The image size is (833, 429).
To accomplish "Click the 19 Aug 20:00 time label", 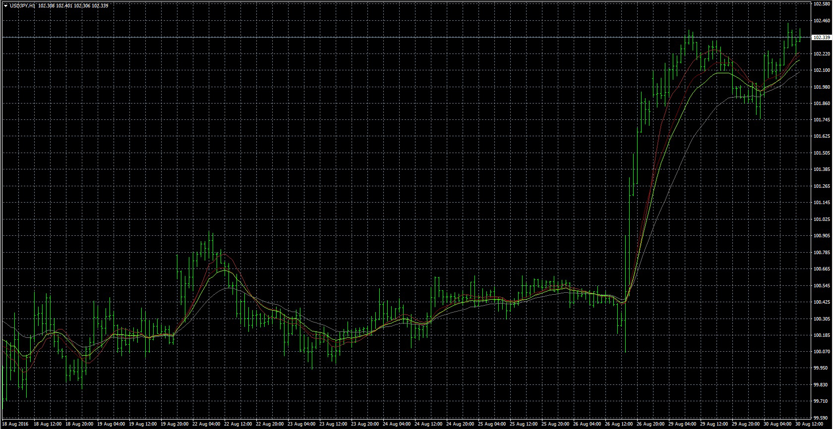I will 175,425.
